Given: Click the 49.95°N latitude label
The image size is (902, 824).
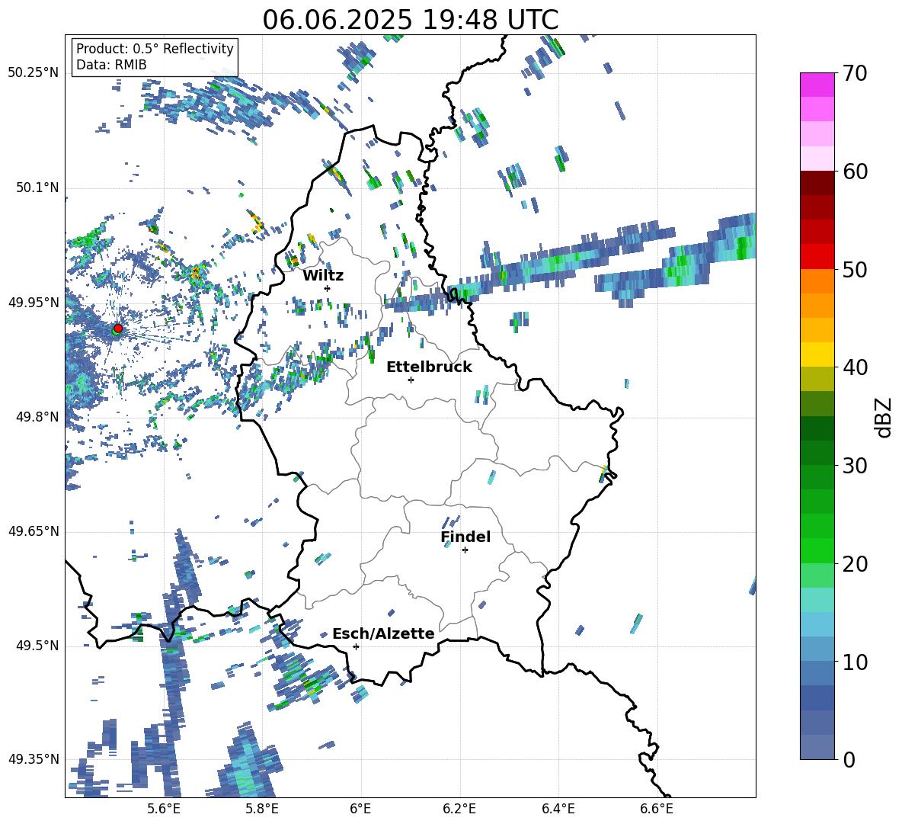Looking at the screenshot, I should point(34,302).
